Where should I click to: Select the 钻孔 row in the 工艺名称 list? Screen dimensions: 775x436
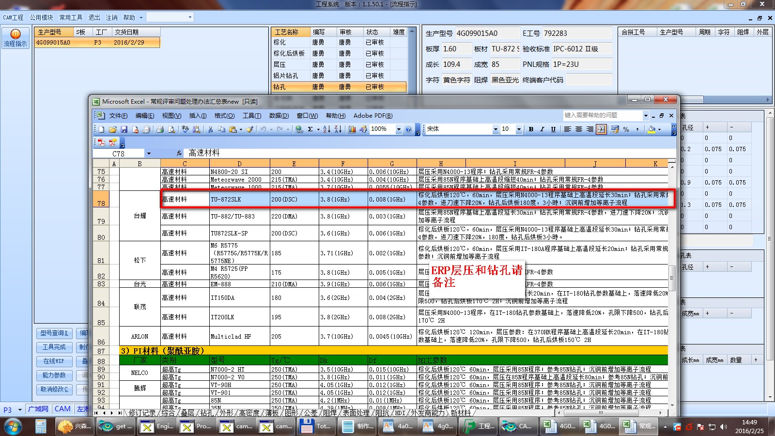point(338,87)
